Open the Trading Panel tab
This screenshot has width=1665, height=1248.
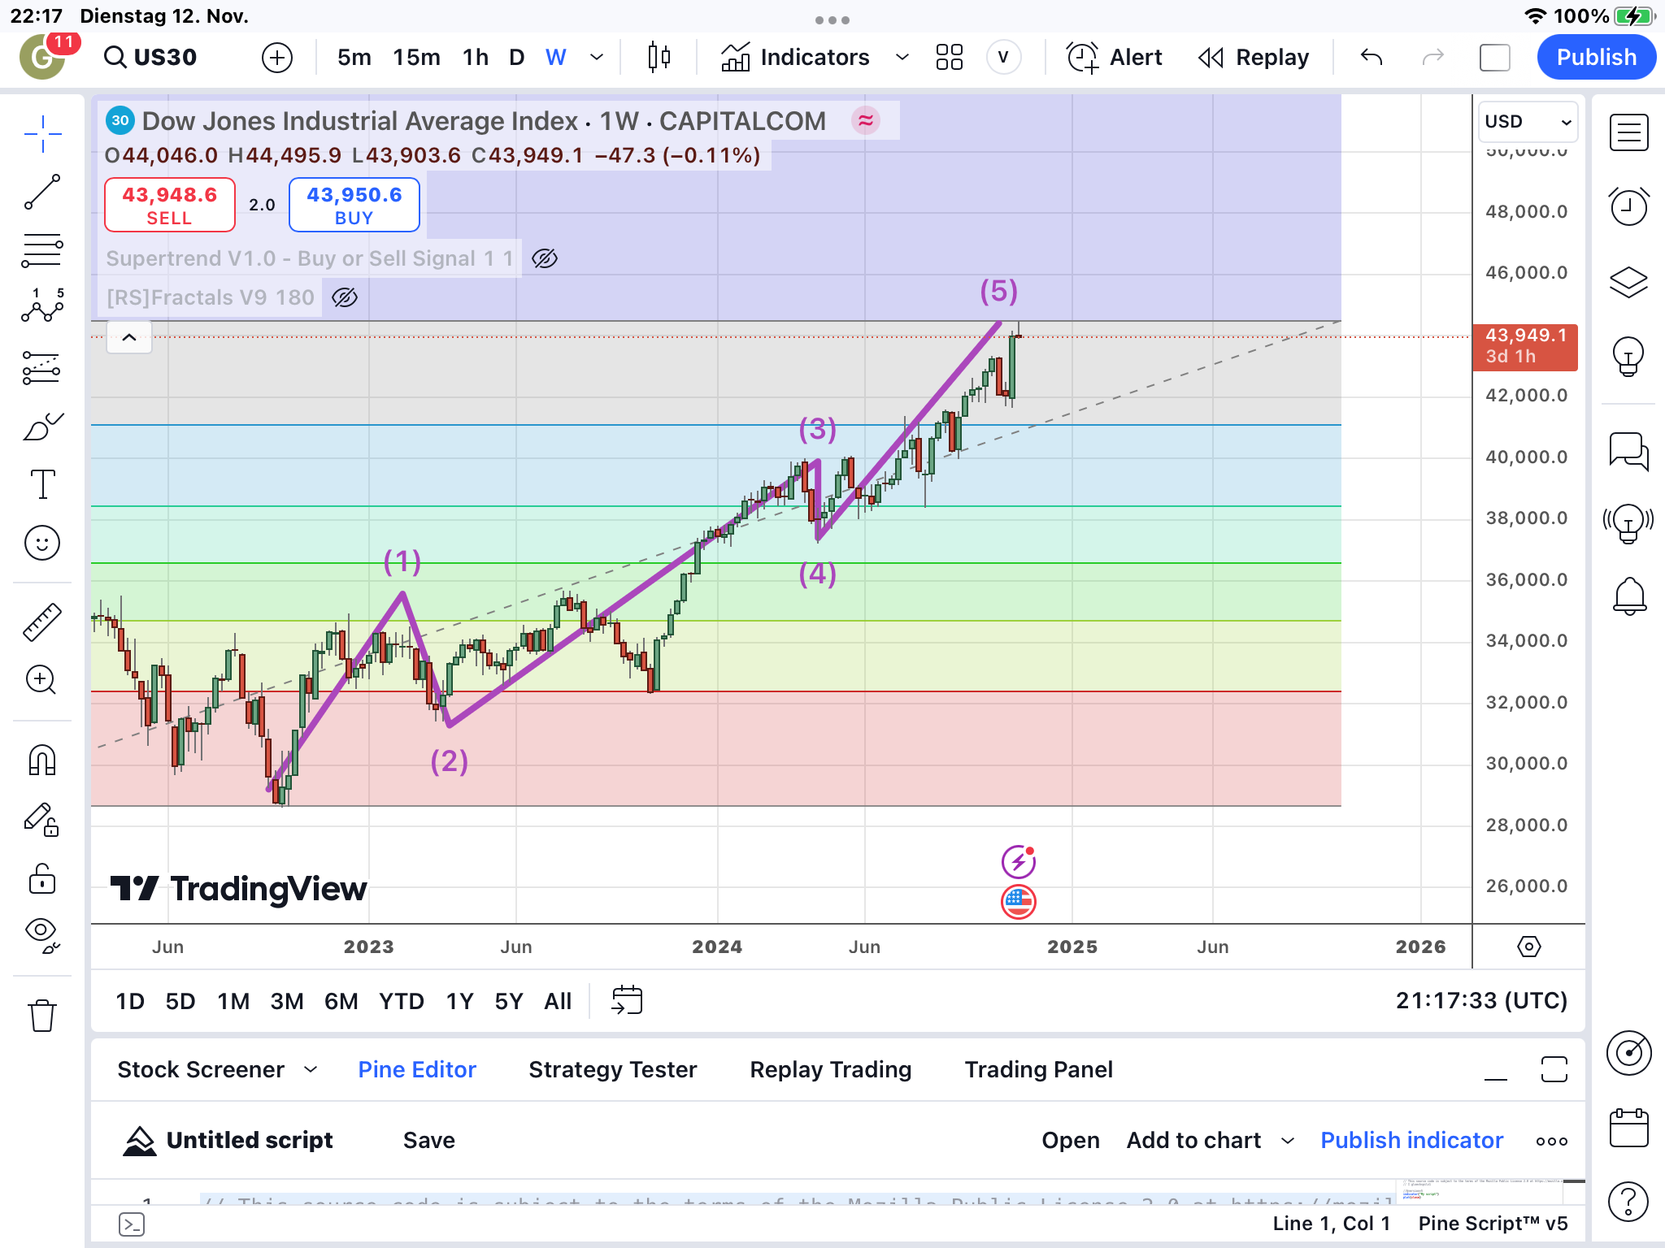click(x=1038, y=1069)
